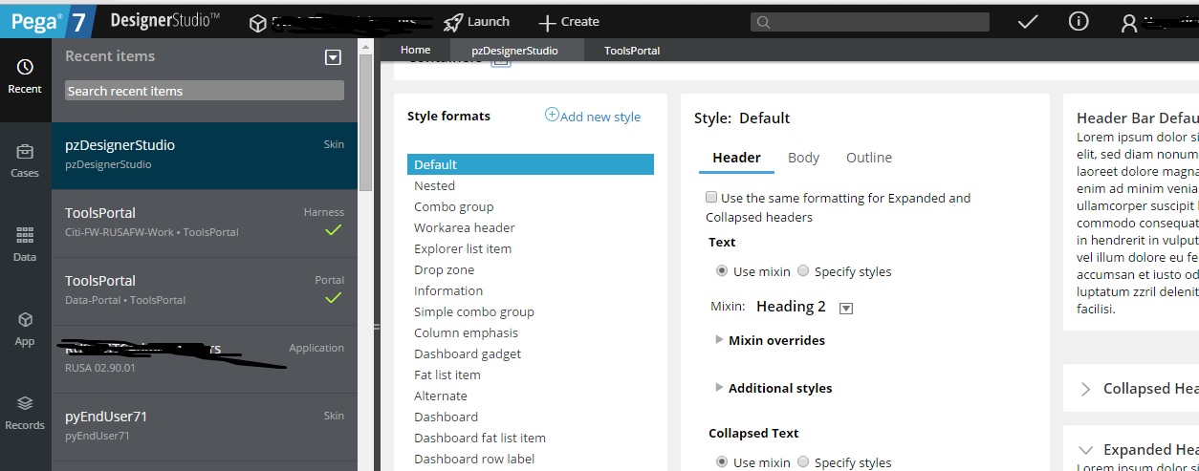Switch to the Home tab

coord(415,50)
